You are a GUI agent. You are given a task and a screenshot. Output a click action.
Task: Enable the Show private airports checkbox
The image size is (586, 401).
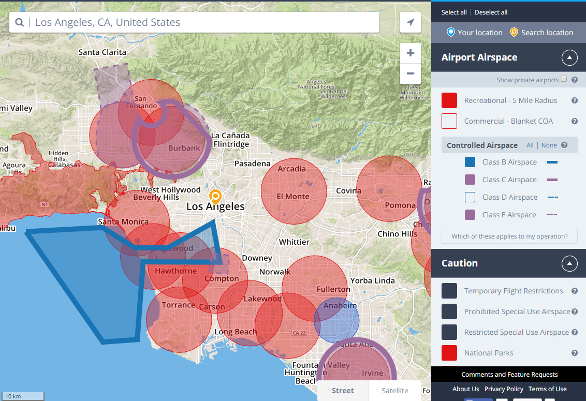pos(564,79)
